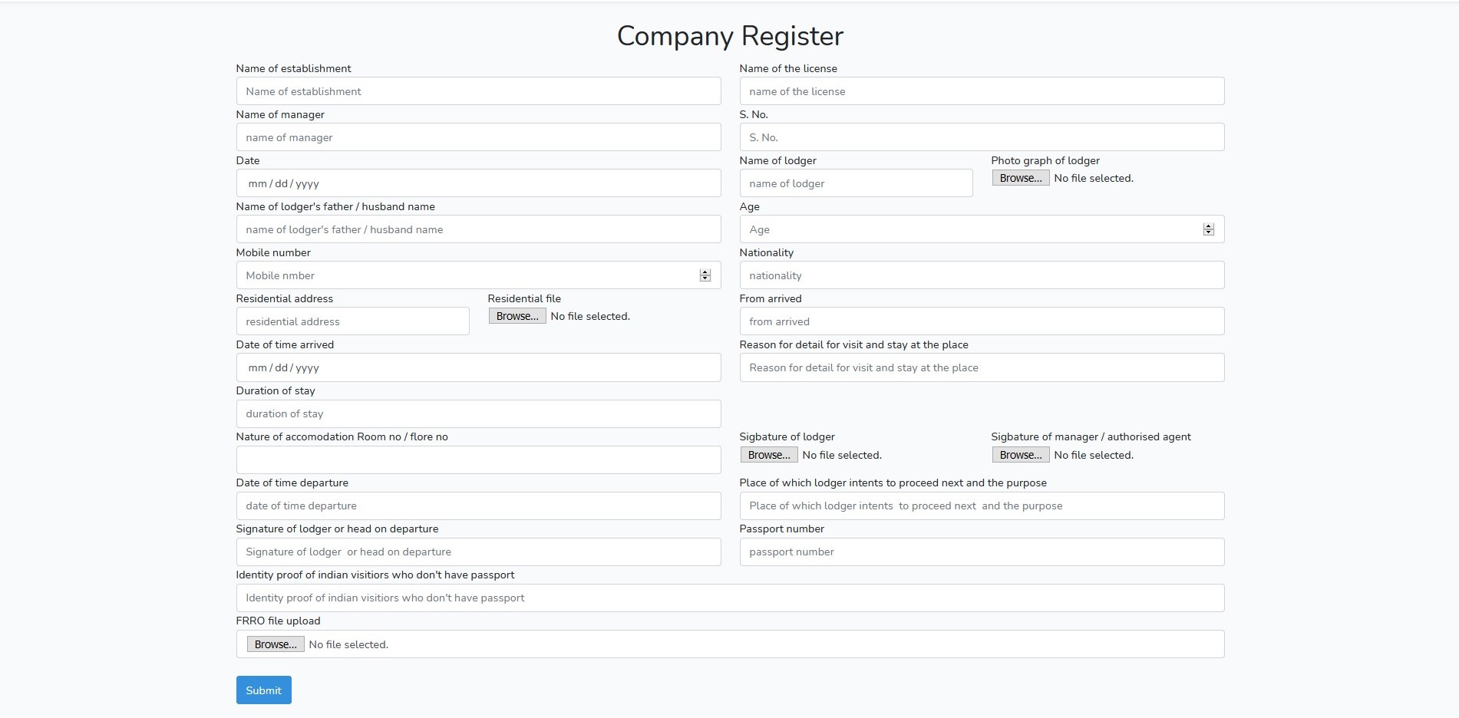1459x718 pixels.
Task: Select the Name of manager input
Action: (x=478, y=137)
